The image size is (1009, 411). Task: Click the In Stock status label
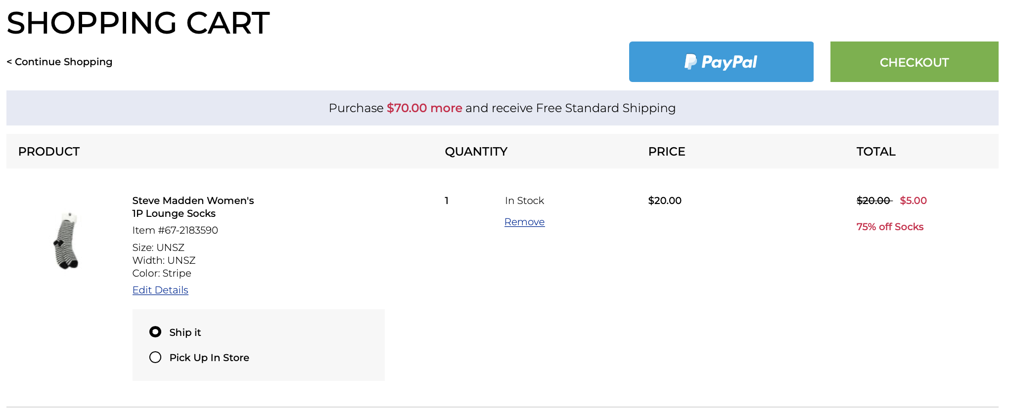point(524,201)
